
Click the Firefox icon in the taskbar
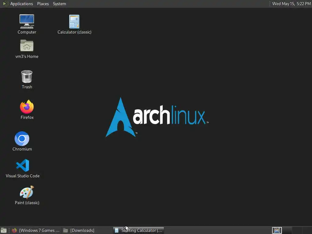click(x=14, y=230)
